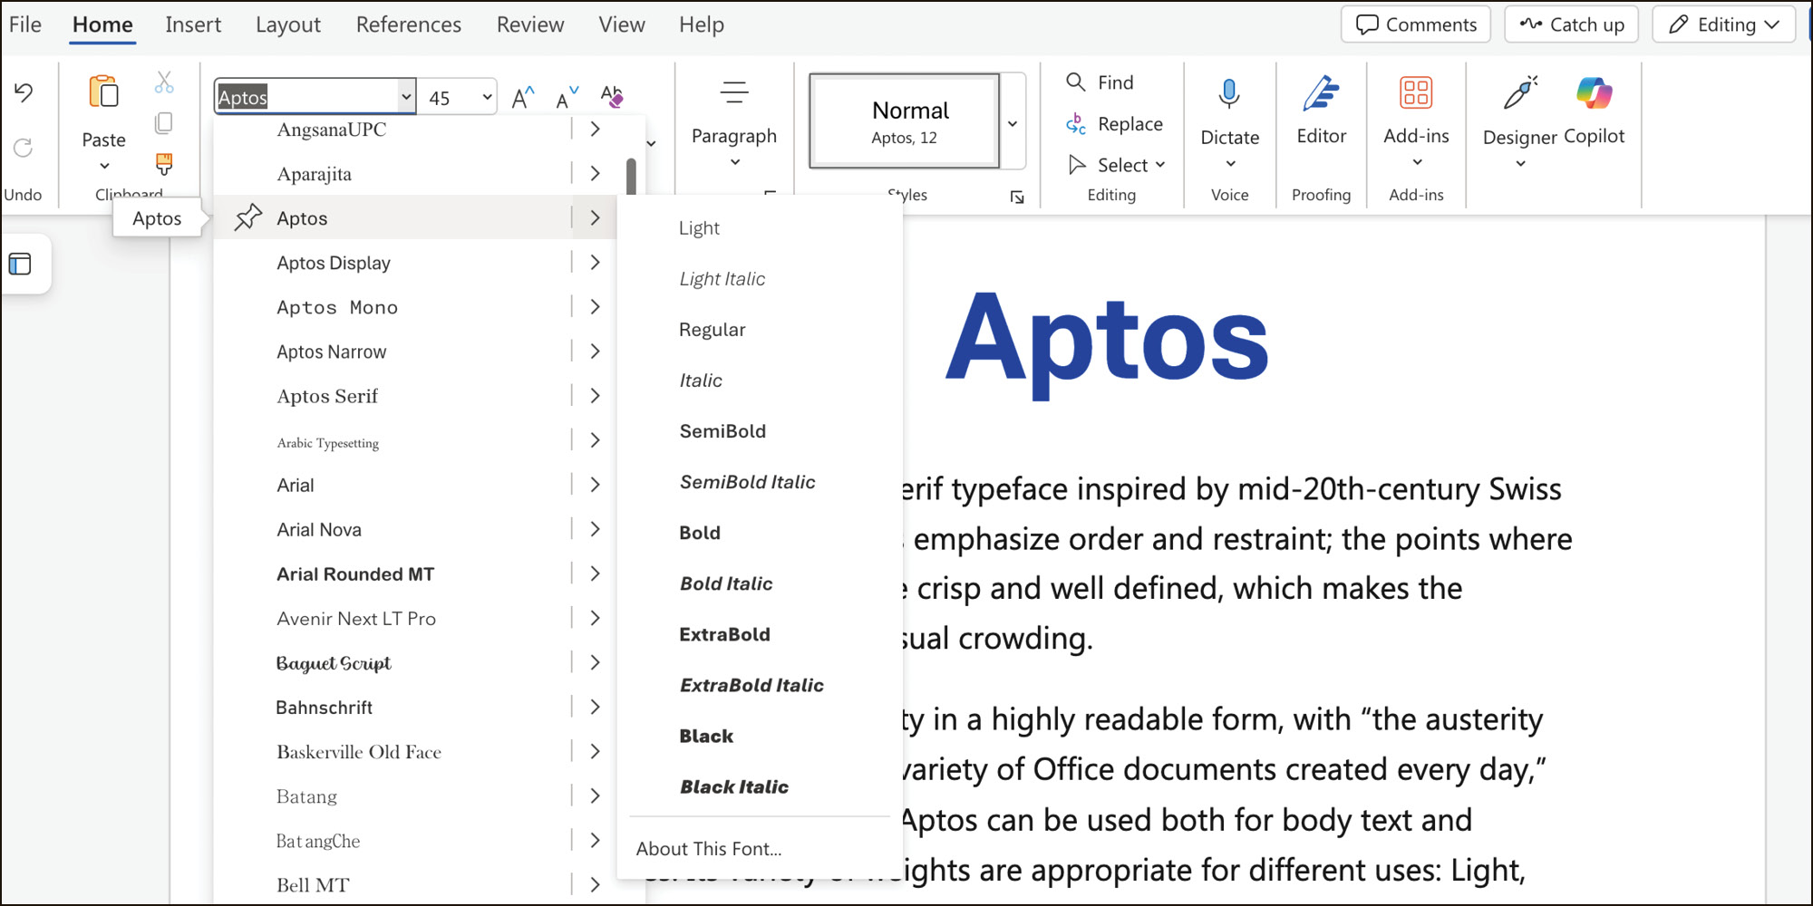Open the Comments button
This screenshot has width=1813, height=906.
(x=1416, y=24)
